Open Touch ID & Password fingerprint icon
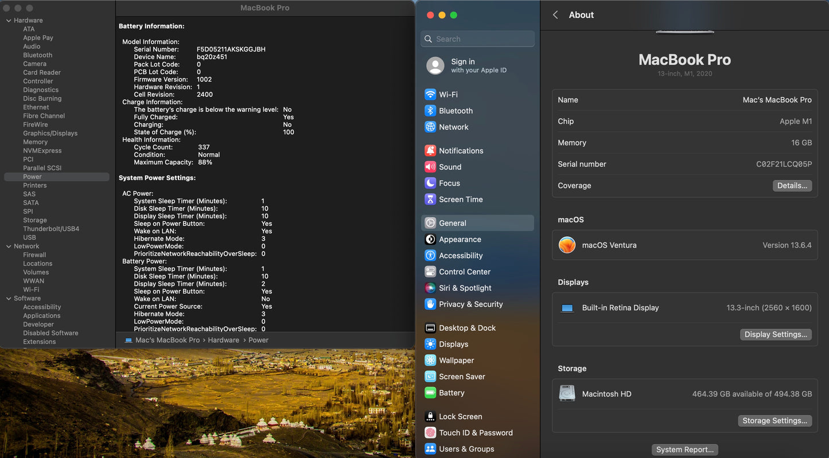The width and height of the screenshot is (829, 458). point(430,433)
